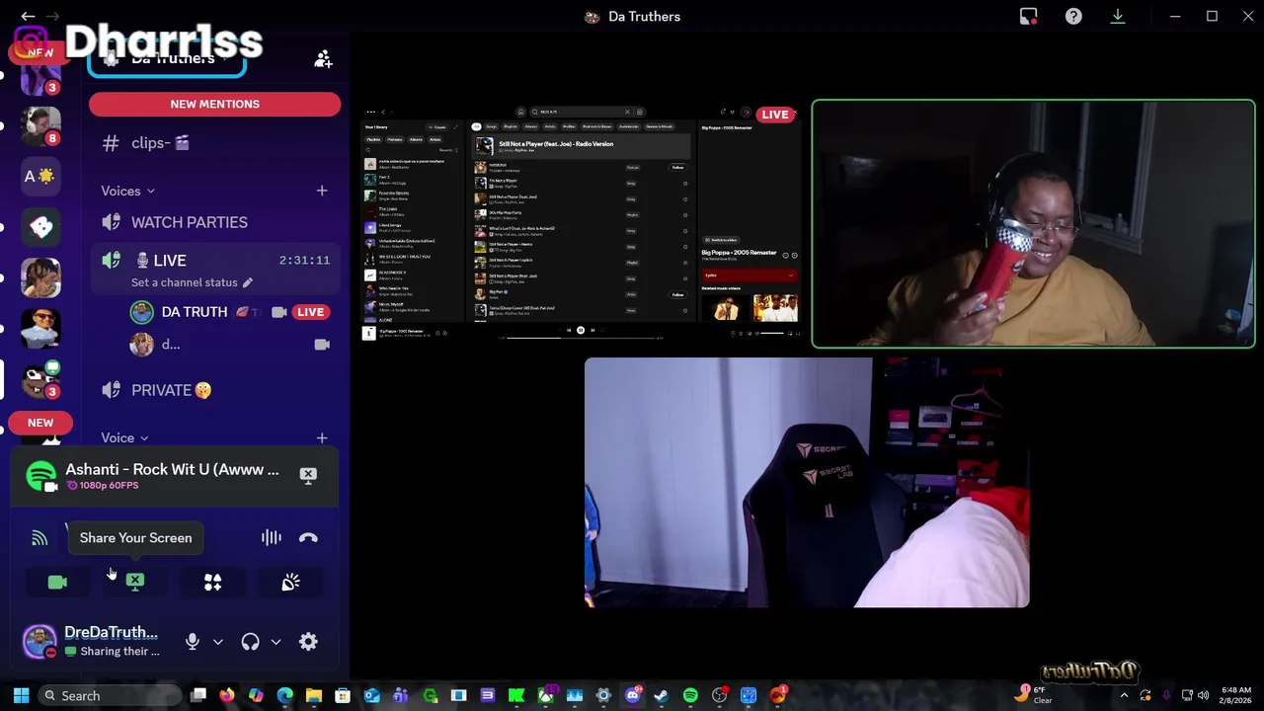Open File Explorer from taskbar

click(314, 695)
